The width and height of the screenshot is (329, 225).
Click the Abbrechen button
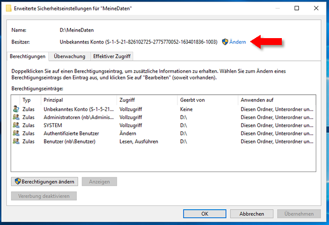(x=252, y=214)
